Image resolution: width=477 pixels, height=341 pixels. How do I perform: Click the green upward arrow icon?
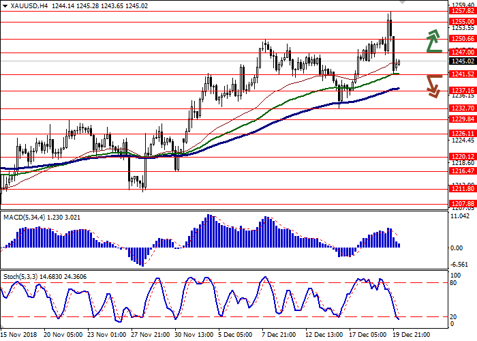click(432, 41)
